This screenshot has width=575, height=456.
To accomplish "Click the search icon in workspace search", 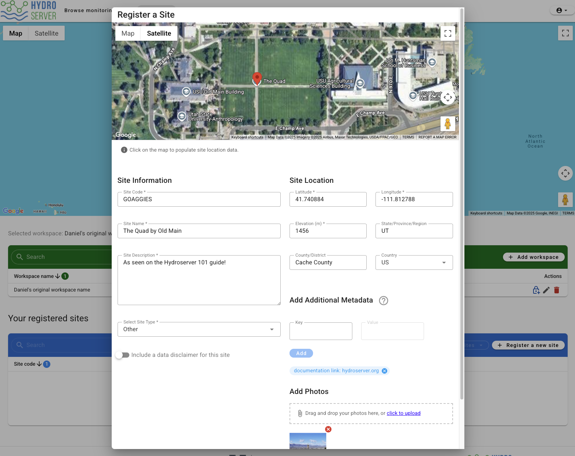I will pos(20,257).
